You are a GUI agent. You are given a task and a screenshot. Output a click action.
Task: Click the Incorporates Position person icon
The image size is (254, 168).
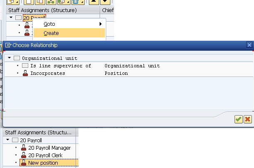click(x=25, y=73)
